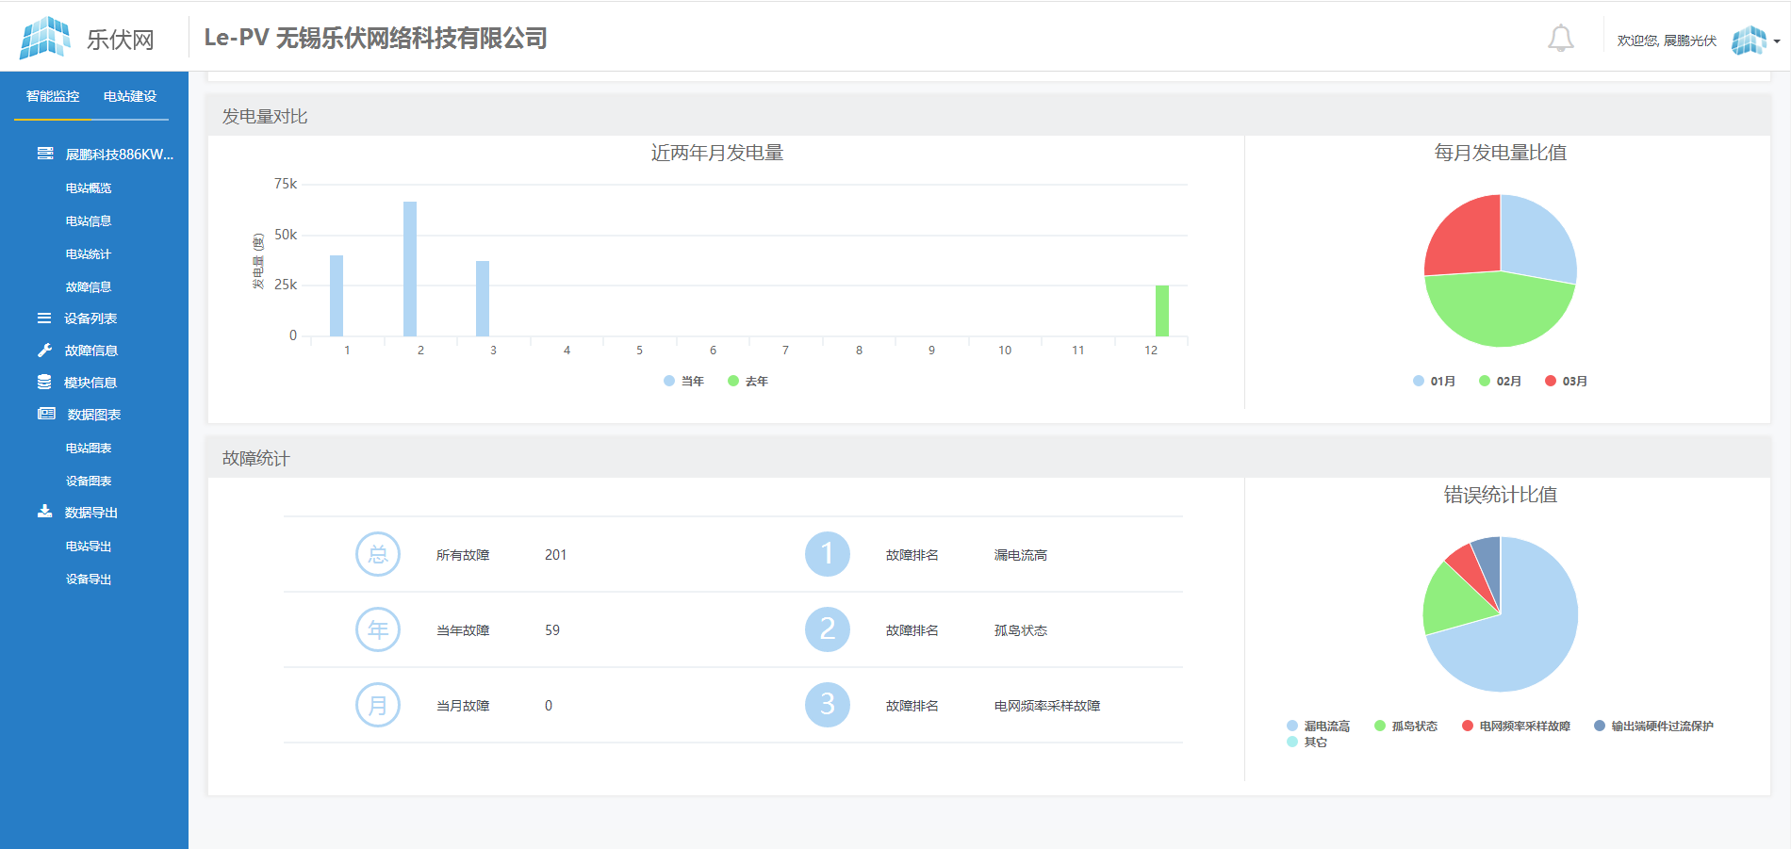Click the 漏电流高 legend color swatch
This screenshot has width=1791, height=849.
[1292, 727]
